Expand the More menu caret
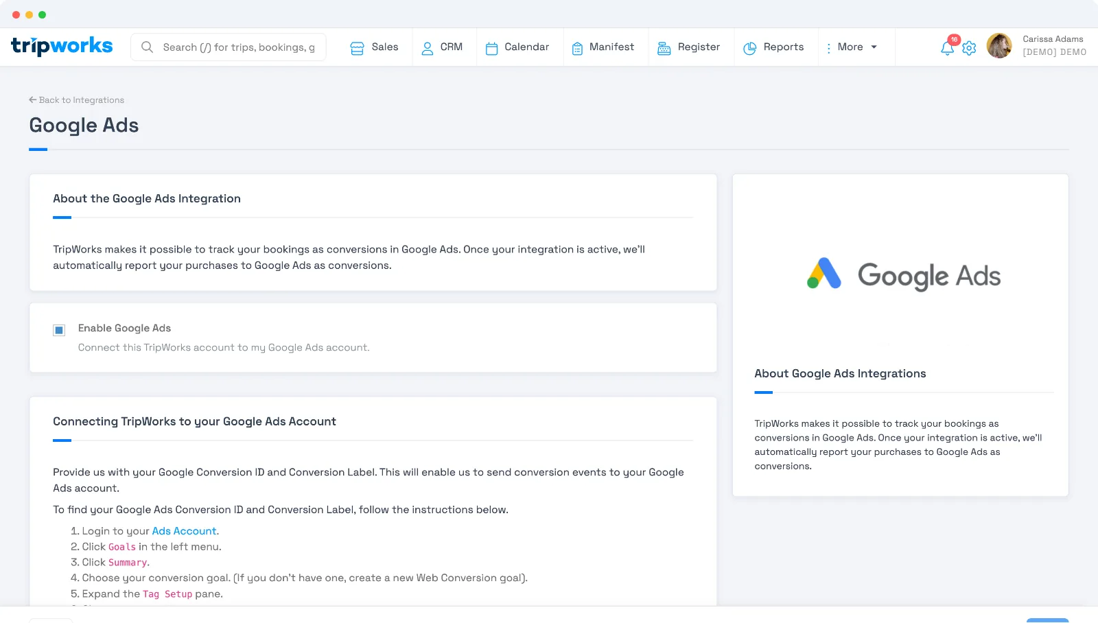1098x623 pixels. (x=874, y=47)
